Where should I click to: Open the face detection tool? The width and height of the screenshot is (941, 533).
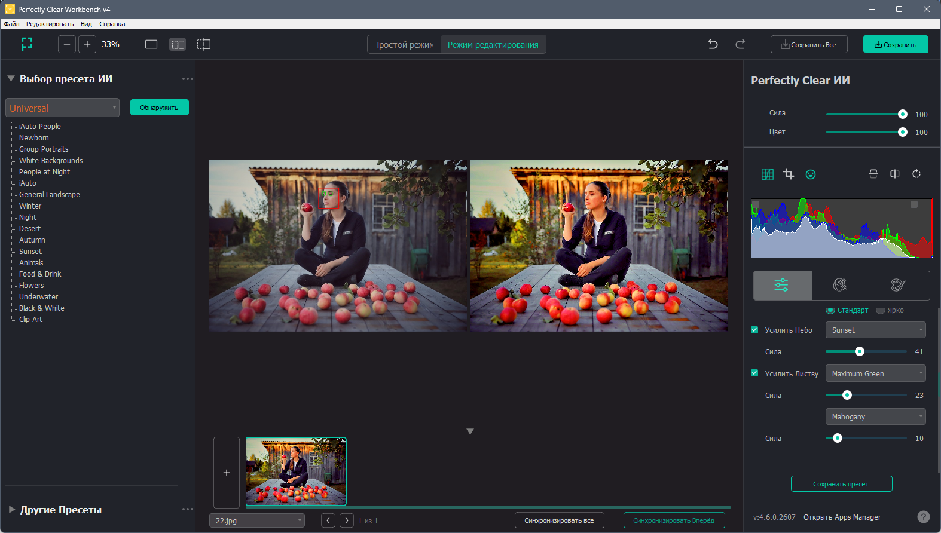click(x=811, y=174)
